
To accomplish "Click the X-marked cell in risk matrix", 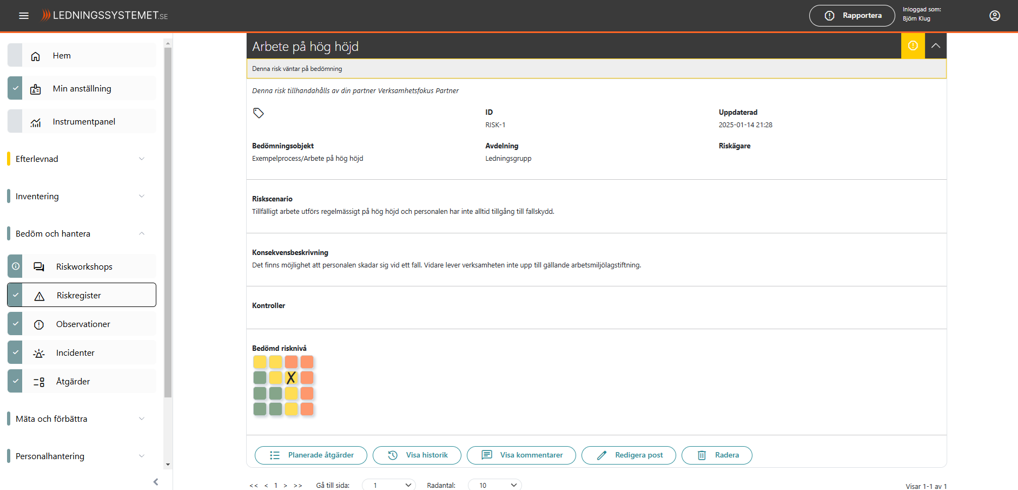I will click(x=291, y=377).
